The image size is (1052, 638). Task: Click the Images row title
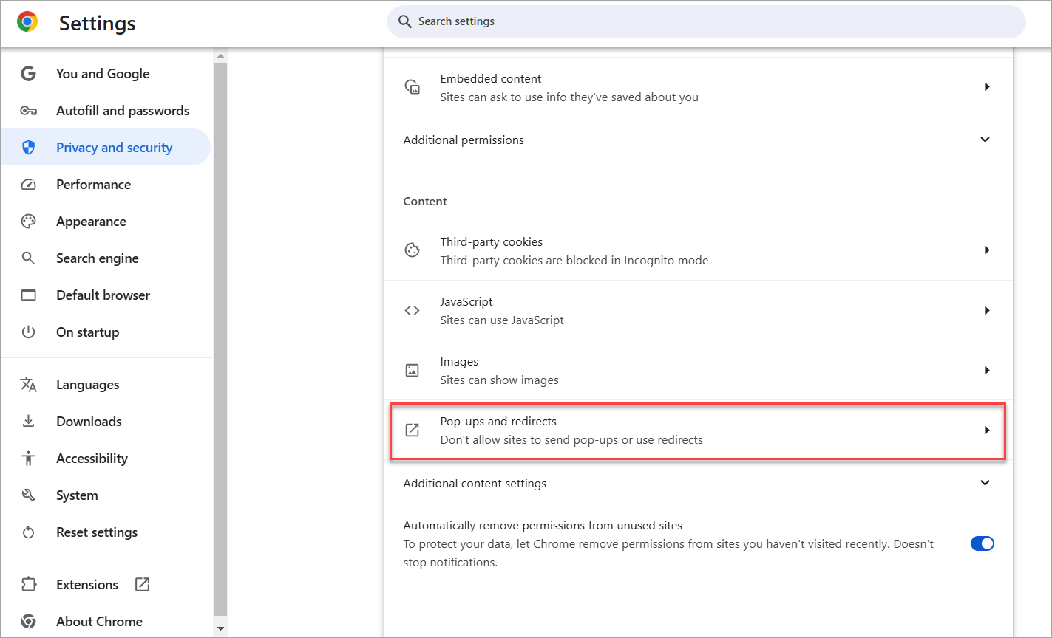(459, 362)
